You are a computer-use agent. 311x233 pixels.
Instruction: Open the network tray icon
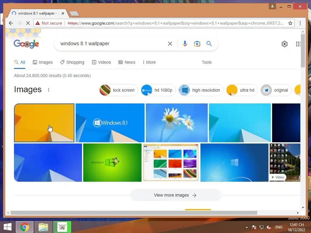pos(261,227)
